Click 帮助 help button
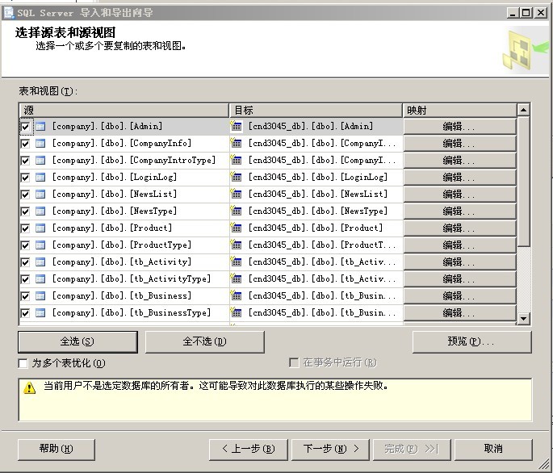Screen dimensions: 553x473 (x=57, y=450)
